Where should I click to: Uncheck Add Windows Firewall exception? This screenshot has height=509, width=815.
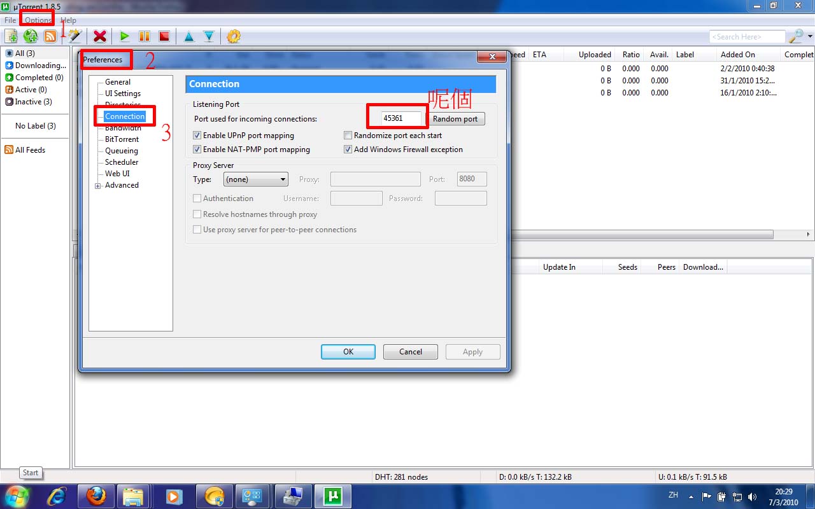(348, 150)
